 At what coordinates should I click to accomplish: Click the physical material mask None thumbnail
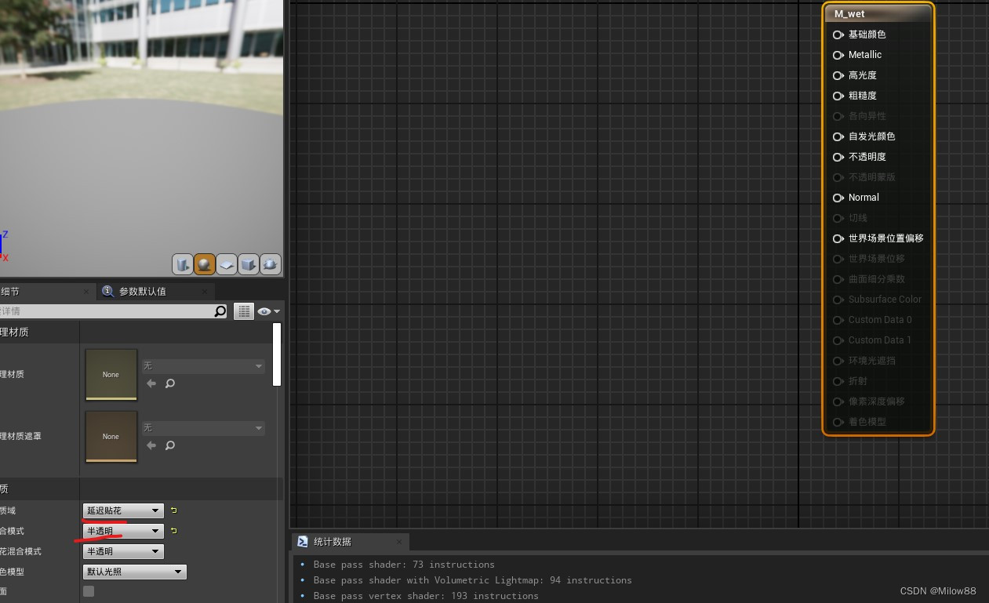click(x=111, y=437)
